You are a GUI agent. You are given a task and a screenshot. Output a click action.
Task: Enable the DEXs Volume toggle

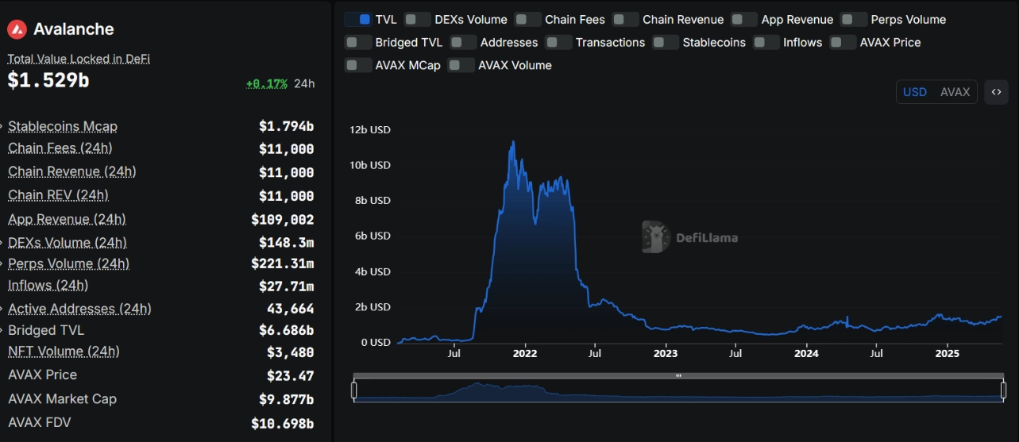click(418, 19)
